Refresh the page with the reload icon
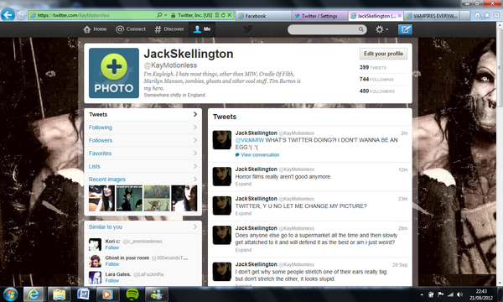503x302 pixels. (223, 15)
